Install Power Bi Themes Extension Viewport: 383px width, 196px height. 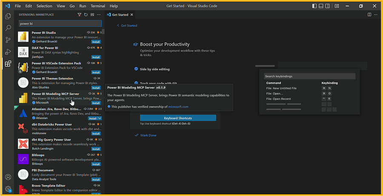coord(96,88)
